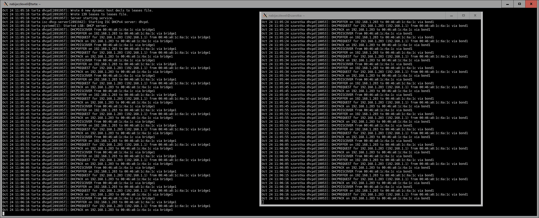Maximize the nabijaczleweli@tarta terminal window
The image size is (539, 218).
(519, 4)
